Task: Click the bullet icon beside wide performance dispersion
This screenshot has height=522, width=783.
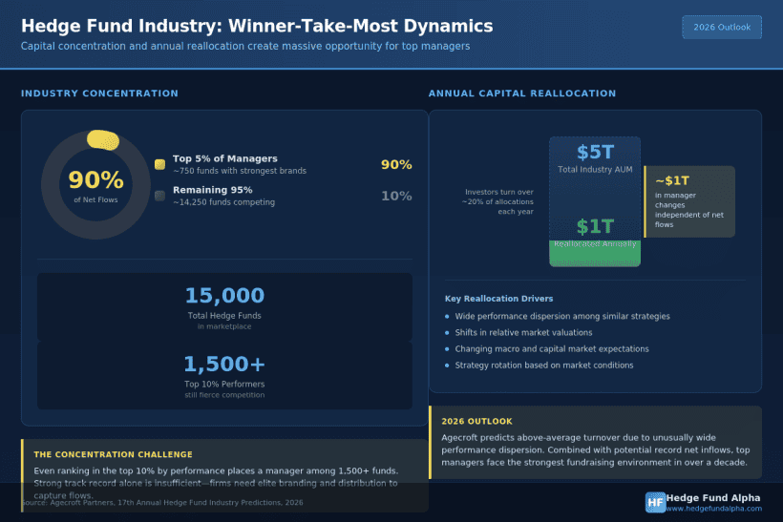Action: [447, 316]
